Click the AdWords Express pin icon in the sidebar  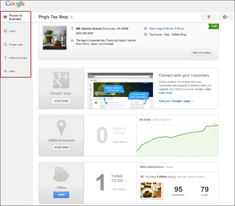click(5, 58)
